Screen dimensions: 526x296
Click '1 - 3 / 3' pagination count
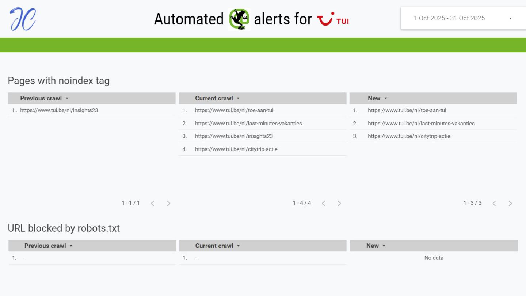473,203
